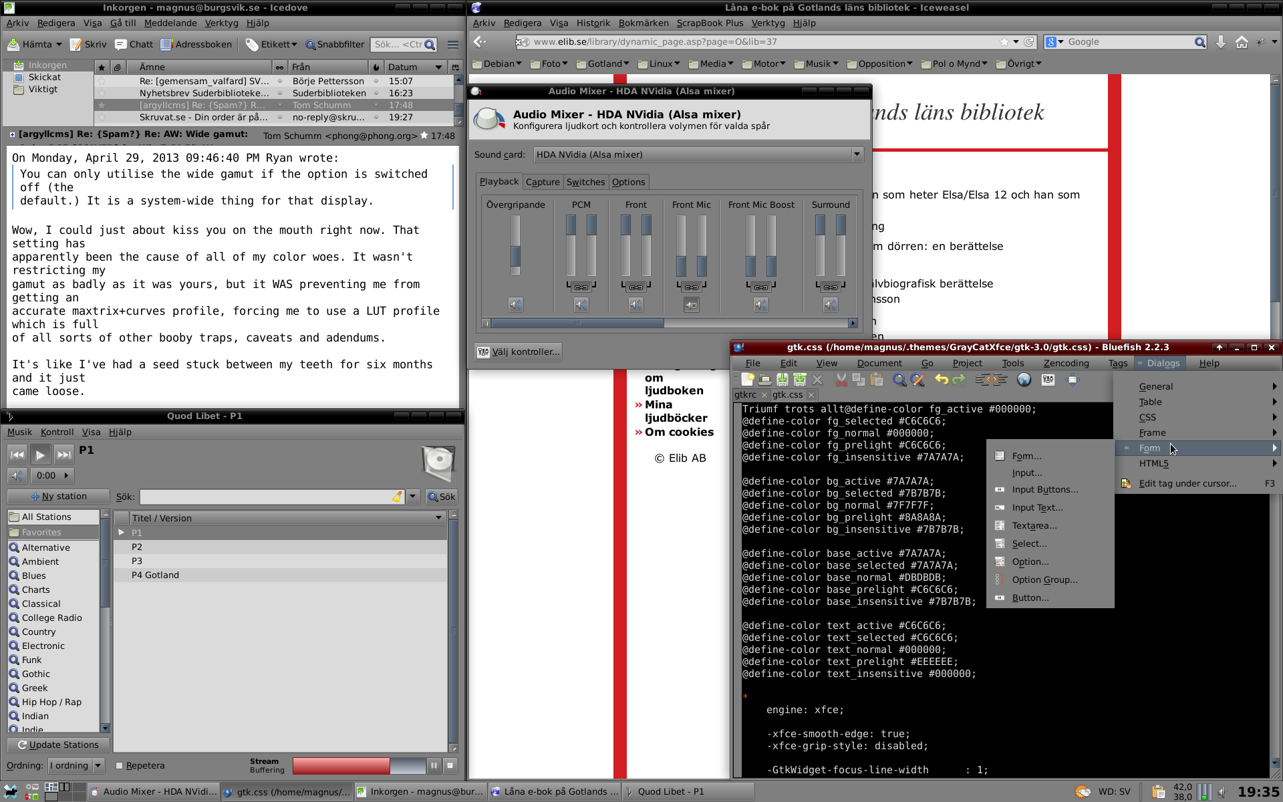Viewport: 1283px width, 802px height.
Task: Toggle the PCM channel link button
Action: click(x=581, y=287)
